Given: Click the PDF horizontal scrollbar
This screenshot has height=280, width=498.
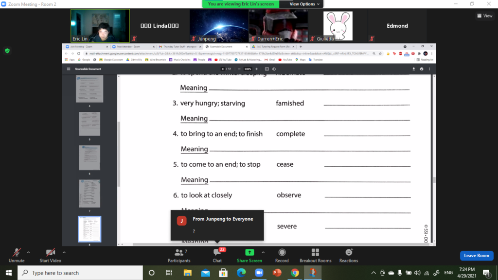Looking at the screenshot, I should [x=281, y=245].
